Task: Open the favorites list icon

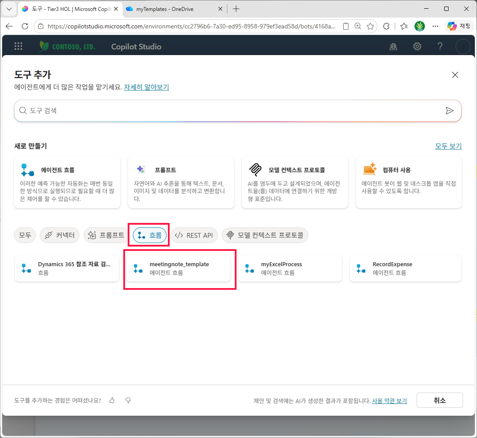Action: 404,27
